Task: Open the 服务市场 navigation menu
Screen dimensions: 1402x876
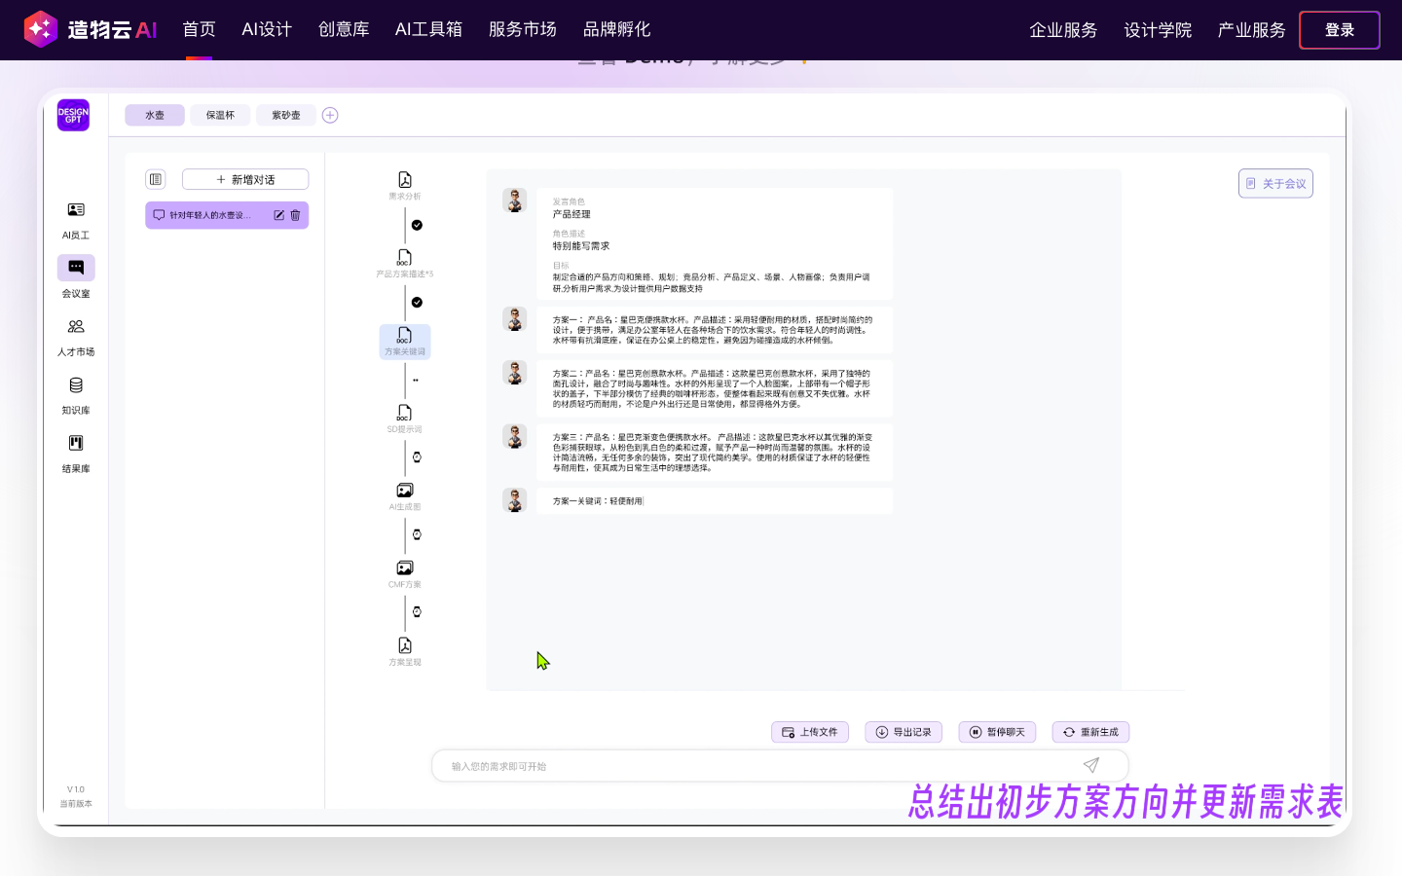Action: [523, 29]
